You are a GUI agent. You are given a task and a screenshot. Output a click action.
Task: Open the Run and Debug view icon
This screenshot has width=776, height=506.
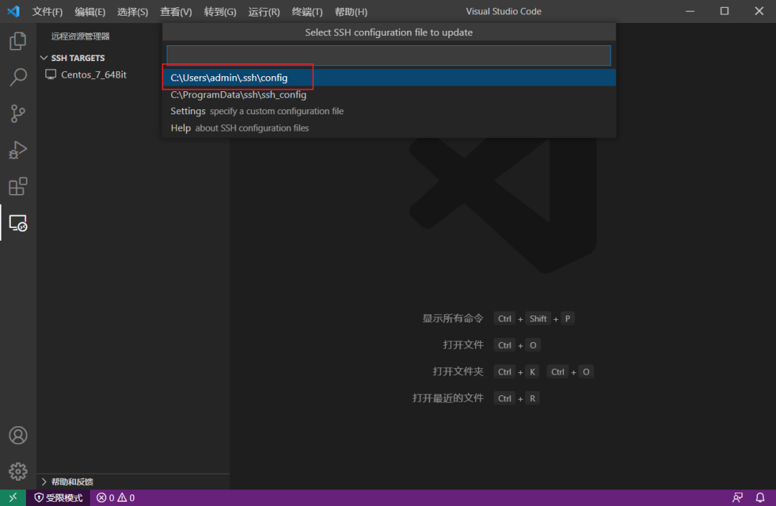[18, 150]
